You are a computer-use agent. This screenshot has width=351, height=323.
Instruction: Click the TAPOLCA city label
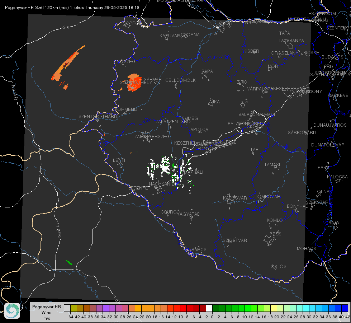198,130
